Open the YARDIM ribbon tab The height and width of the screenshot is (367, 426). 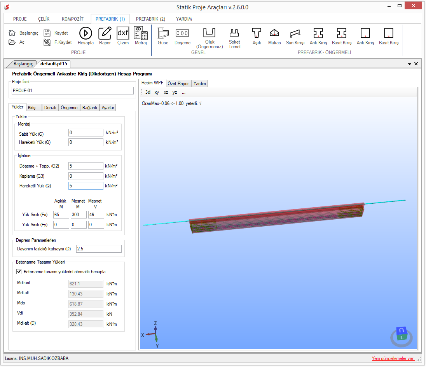coord(184,19)
